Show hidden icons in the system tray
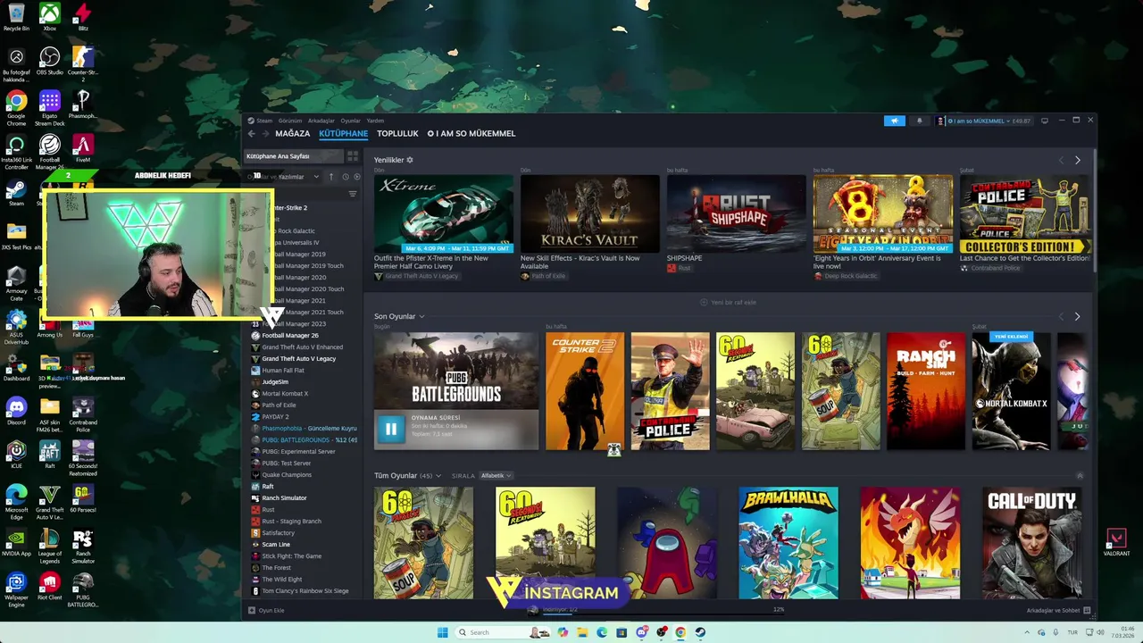This screenshot has height=643, width=1143. click(1027, 632)
